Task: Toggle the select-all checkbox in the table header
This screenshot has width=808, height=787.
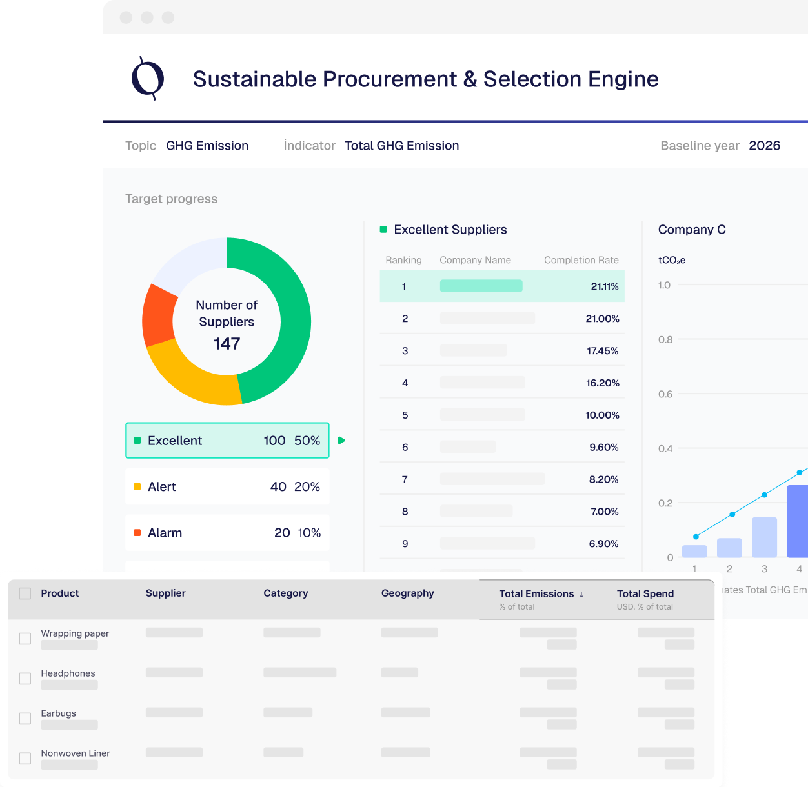Action: (25, 593)
